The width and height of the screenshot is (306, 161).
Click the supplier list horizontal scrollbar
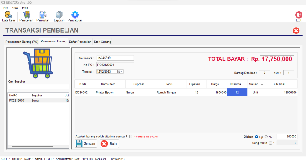point(32,146)
